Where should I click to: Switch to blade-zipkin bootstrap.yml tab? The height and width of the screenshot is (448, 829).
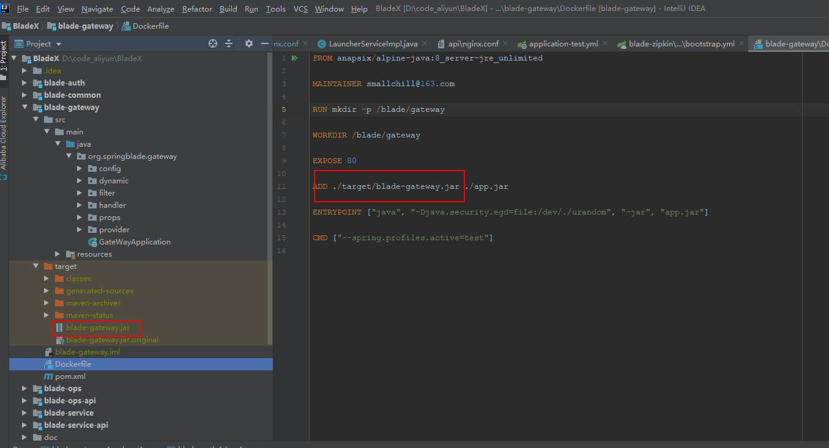tap(680, 44)
